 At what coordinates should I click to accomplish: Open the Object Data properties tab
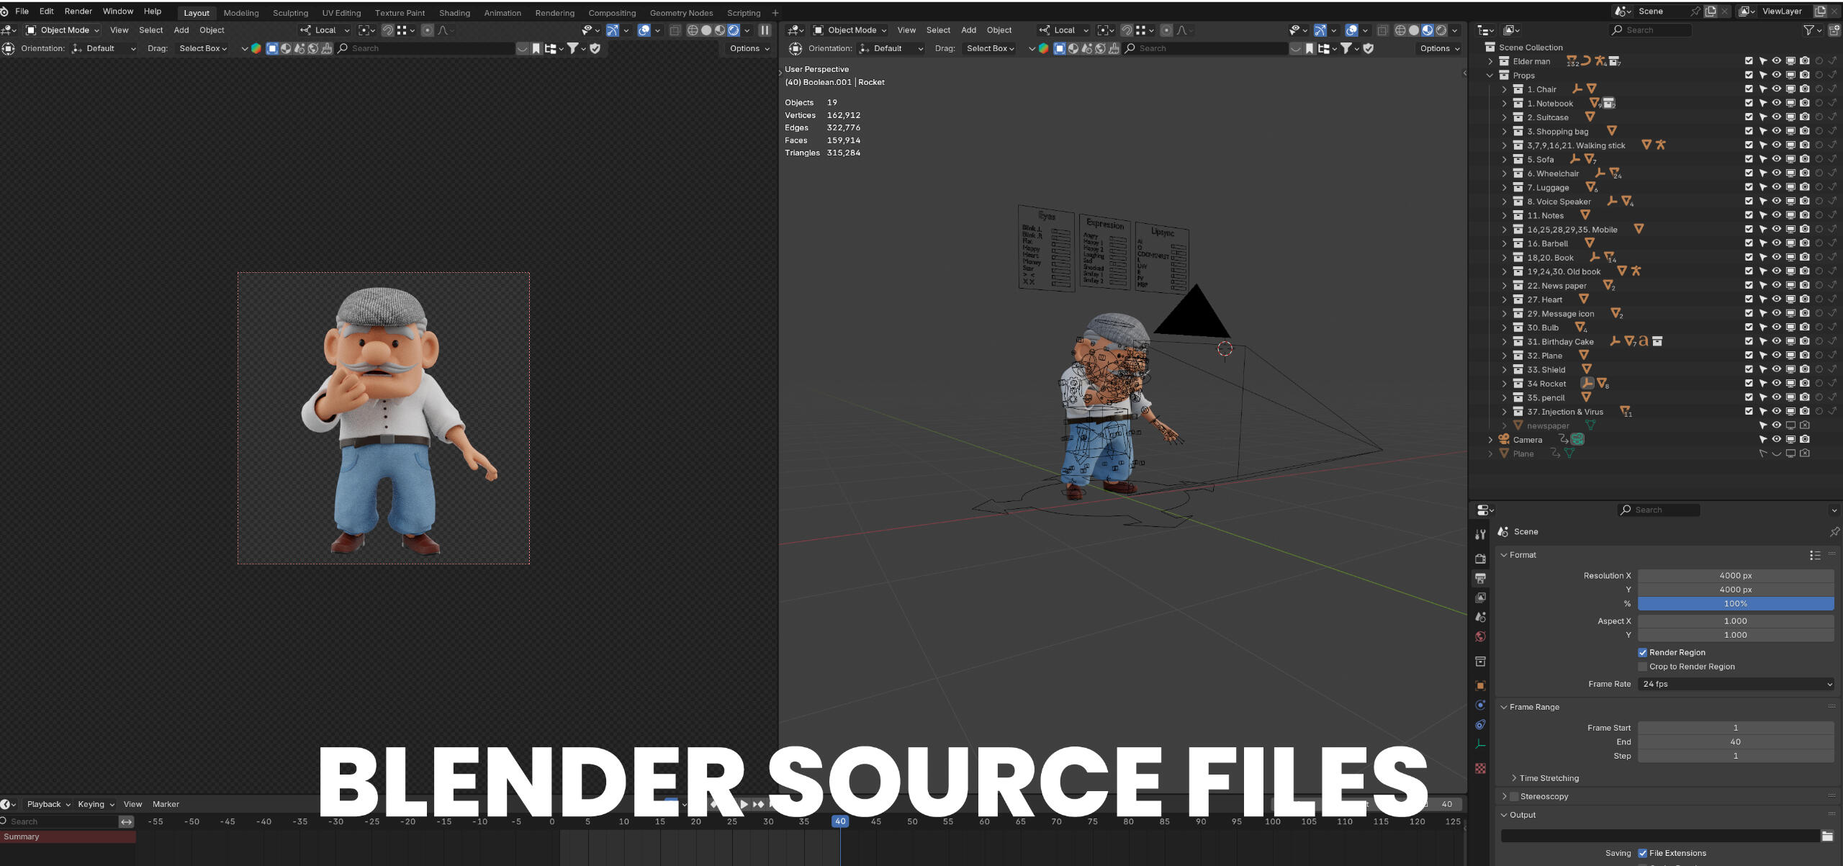pyautogui.click(x=1480, y=744)
